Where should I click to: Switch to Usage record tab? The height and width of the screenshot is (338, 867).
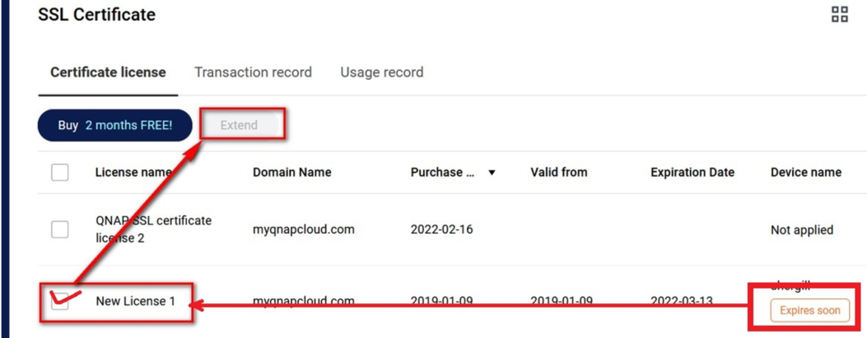tap(382, 72)
